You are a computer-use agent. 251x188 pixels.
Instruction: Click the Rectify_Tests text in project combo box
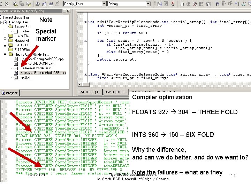click(x=74, y=4)
